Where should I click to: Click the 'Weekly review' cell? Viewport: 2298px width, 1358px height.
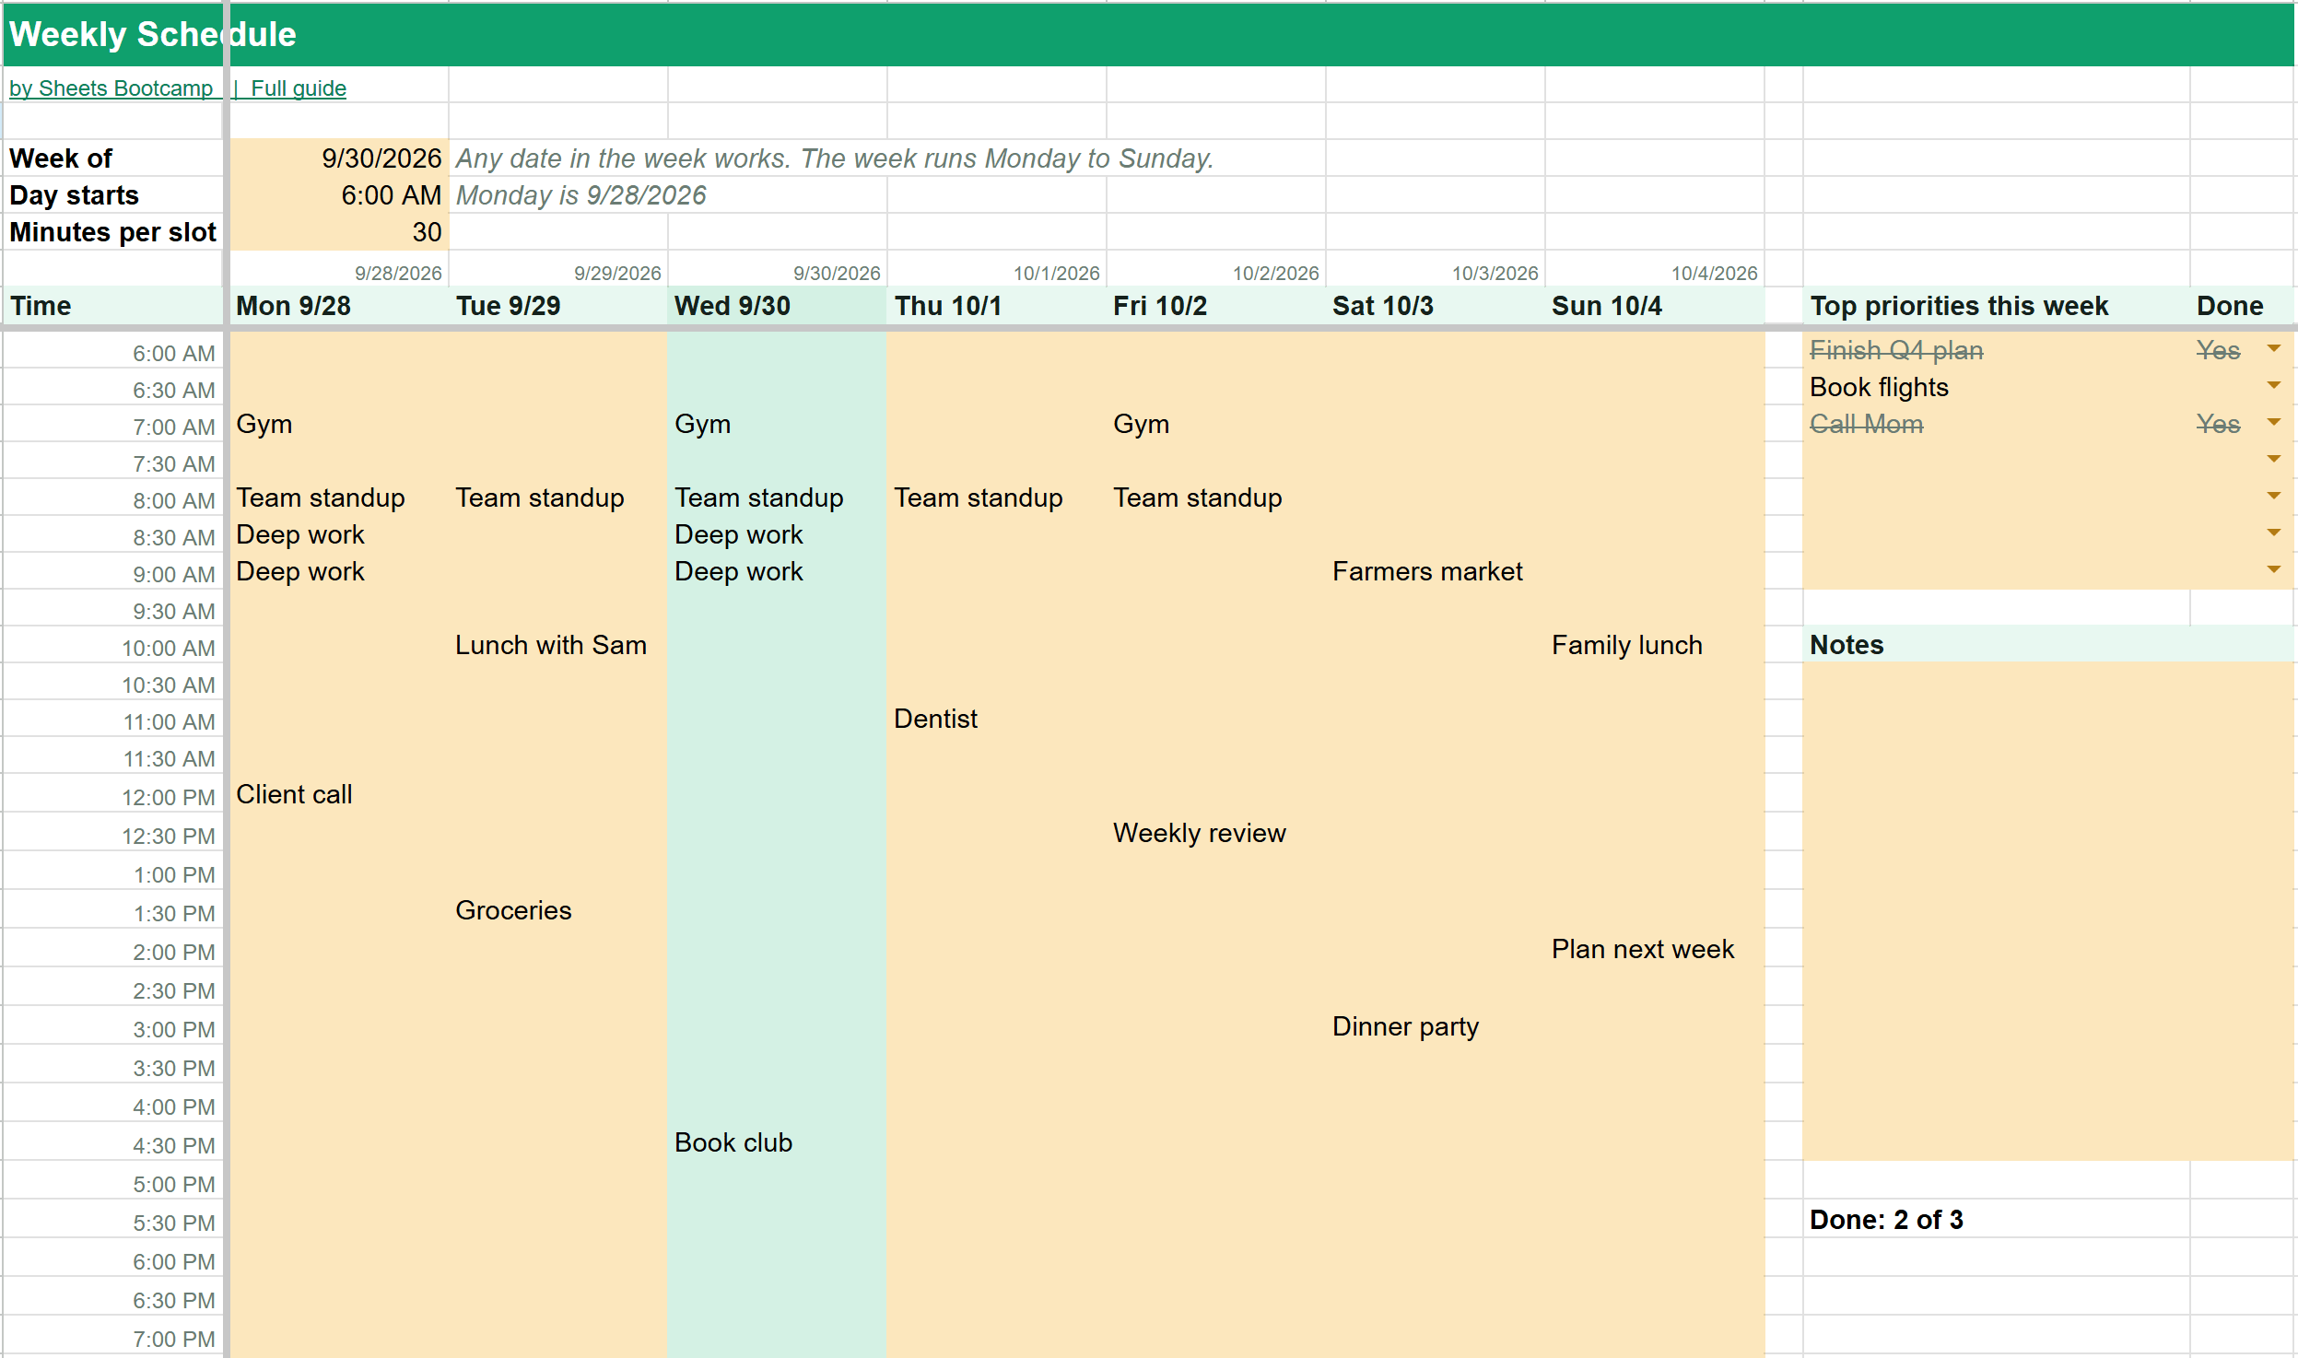[1216, 833]
